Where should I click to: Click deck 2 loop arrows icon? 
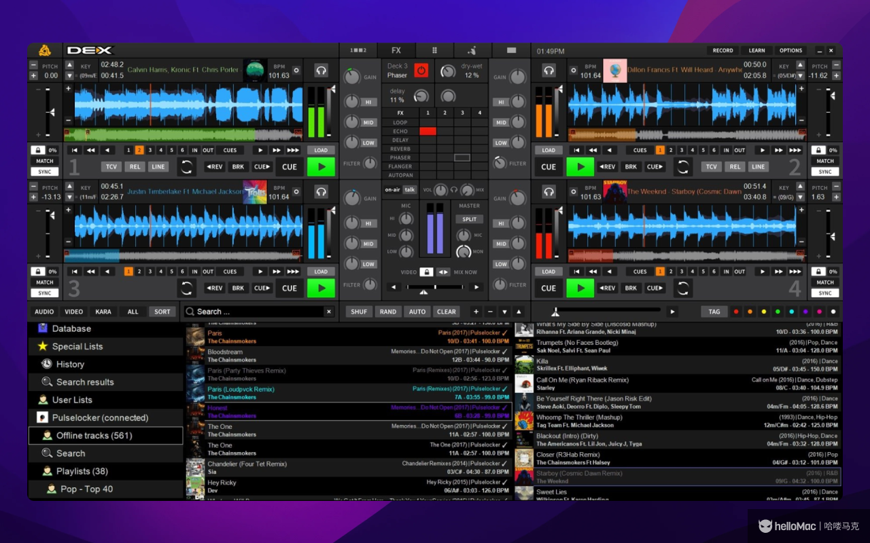coord(683,166)
